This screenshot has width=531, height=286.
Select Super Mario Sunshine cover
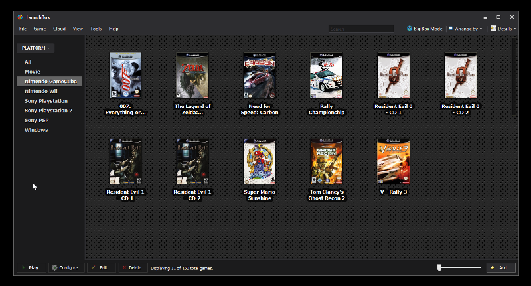[x=260, y=161]
